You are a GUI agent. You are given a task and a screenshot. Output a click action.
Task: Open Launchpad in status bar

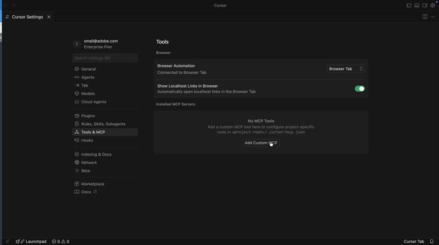tap(31, 241)
